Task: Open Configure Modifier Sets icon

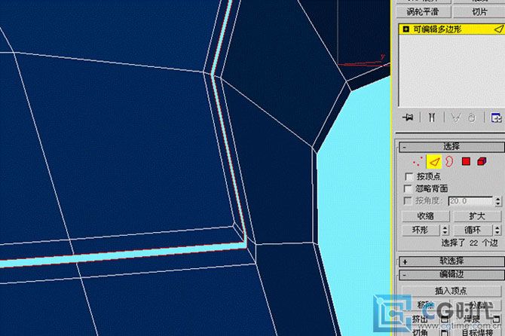Action: pos(496,118)
